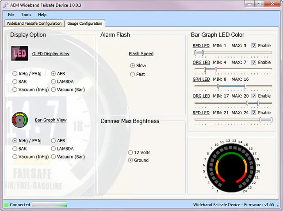Click the GRN LED range slider
The height and width of the screenshot is (211, 283).
[x=233, y=86]
